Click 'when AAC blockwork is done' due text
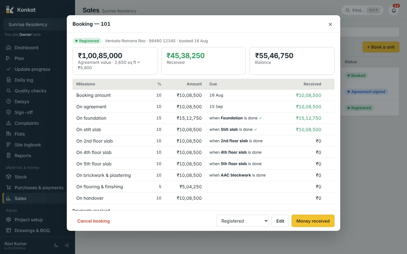This screenshot has width=407, height=254. point(238,175)
